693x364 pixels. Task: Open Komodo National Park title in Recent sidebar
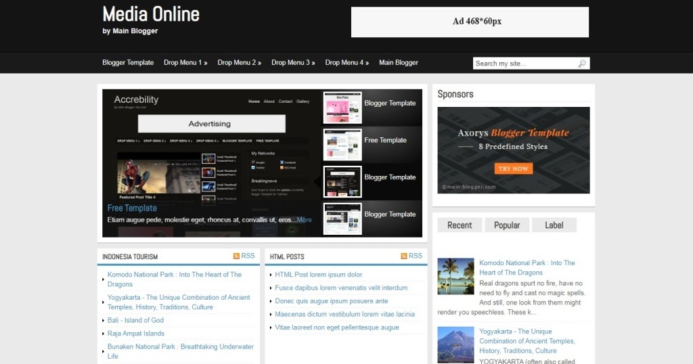527,268
